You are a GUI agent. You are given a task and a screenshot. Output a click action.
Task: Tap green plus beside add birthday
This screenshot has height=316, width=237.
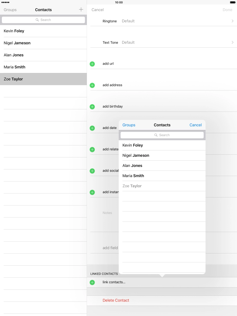92,107
